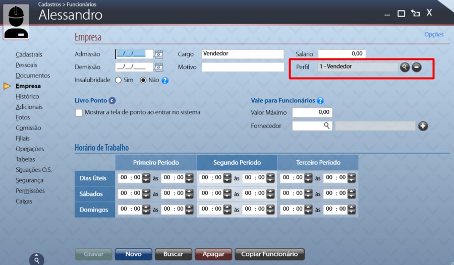Screen dimensions: 454x265
Task: Enable Mostrar a tela de ponto checkbox
Action: click(79, 112)
